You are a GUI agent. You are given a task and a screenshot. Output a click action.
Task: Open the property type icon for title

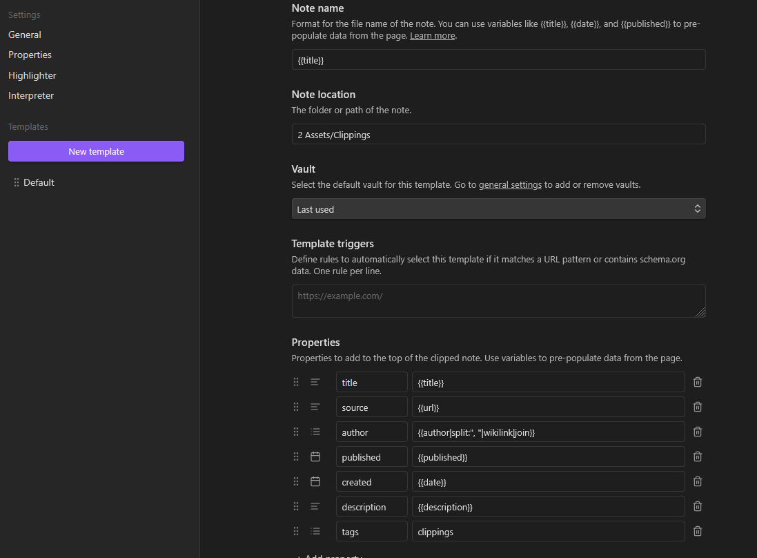(x=315, y=381)
